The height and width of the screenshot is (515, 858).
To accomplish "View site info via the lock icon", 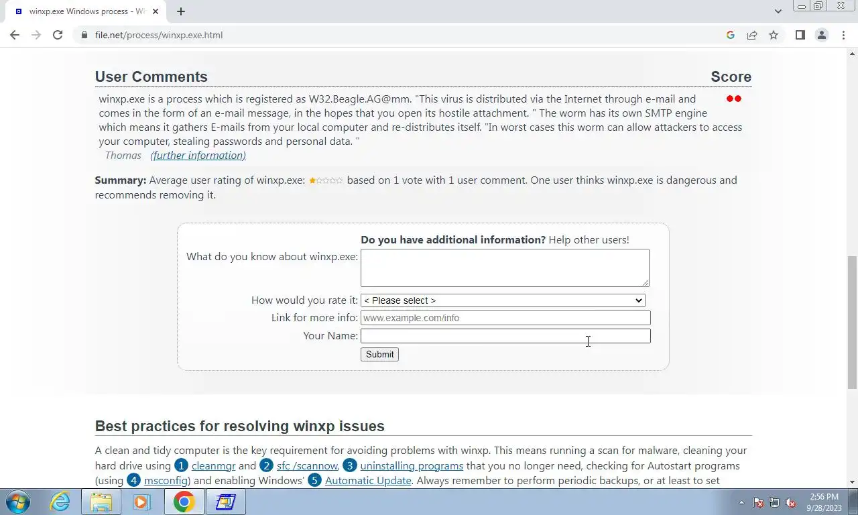I will click(x=84, y=35).
